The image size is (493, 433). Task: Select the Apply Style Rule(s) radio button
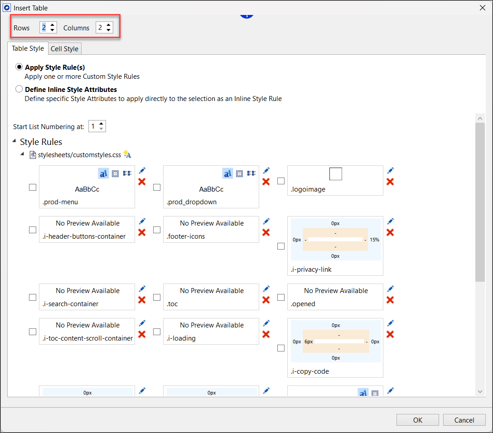click(x=19, y=67)
